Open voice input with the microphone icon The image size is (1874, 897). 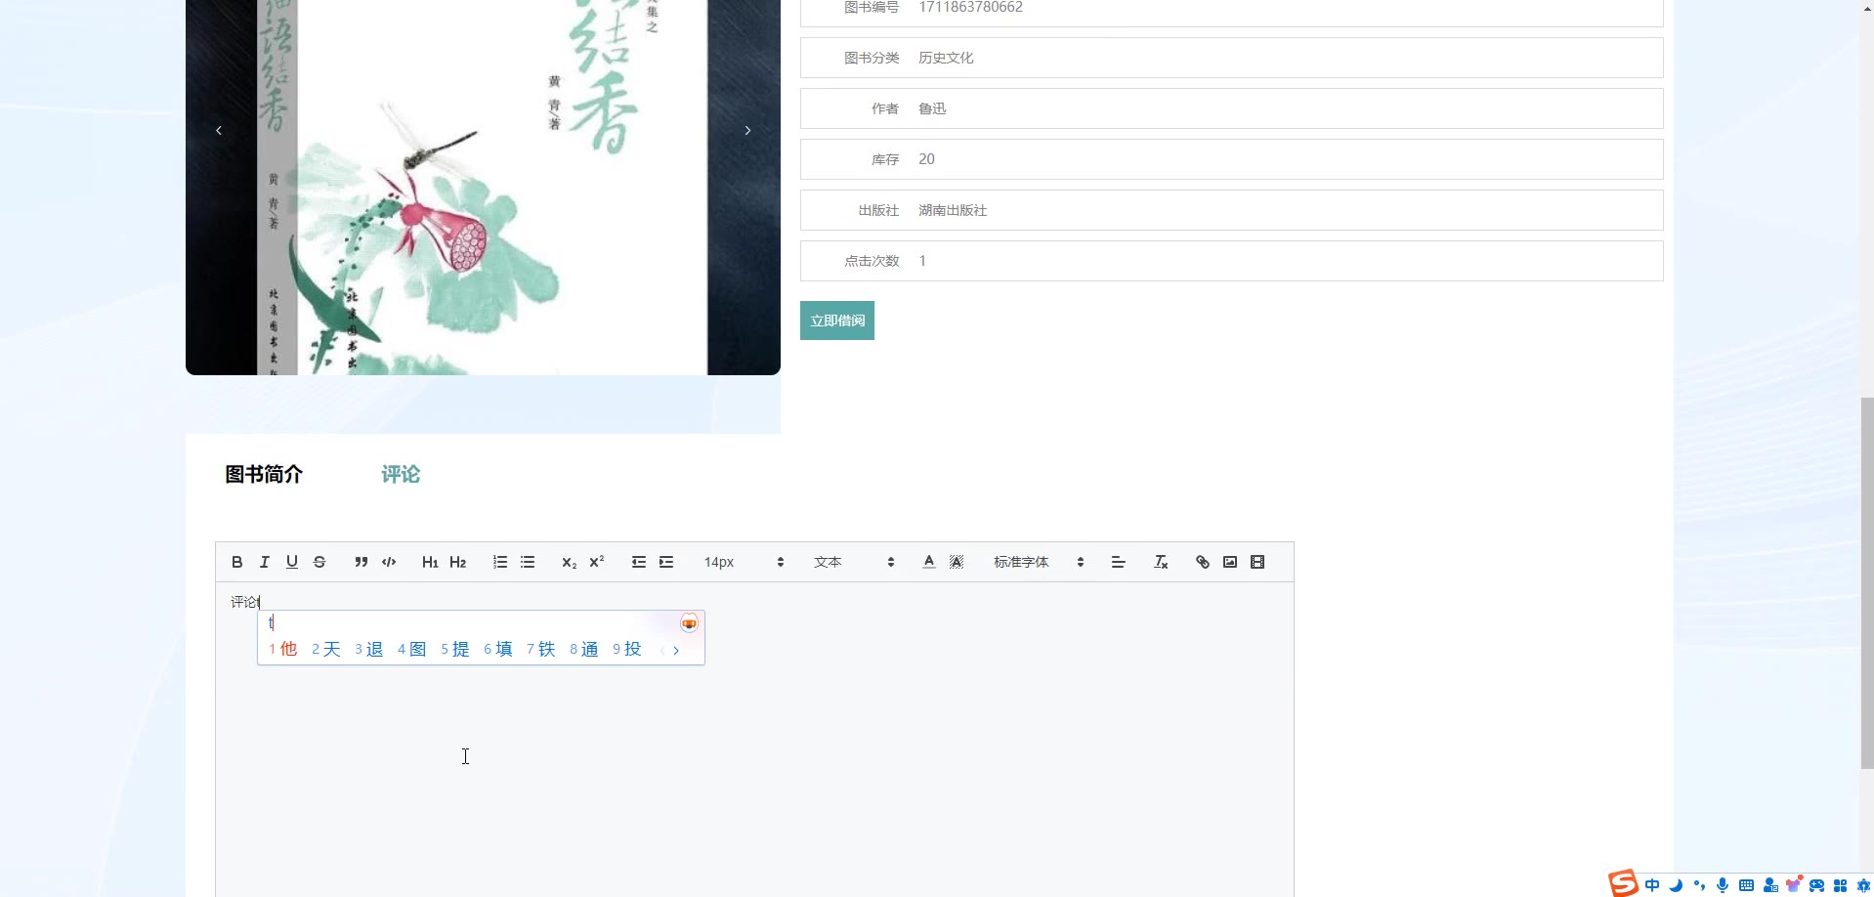[x=1723, y=885]
